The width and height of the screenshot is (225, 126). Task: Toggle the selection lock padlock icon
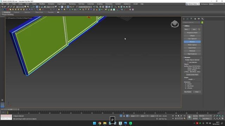pyautogui.click(x=124, y=116)
